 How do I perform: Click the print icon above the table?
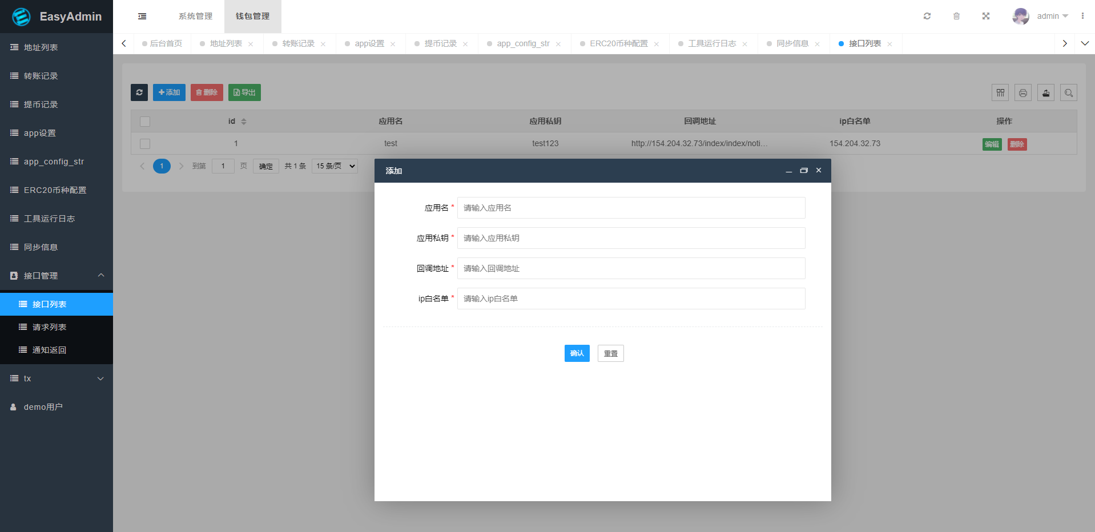pyautogui.click(x=1022, y=92)
